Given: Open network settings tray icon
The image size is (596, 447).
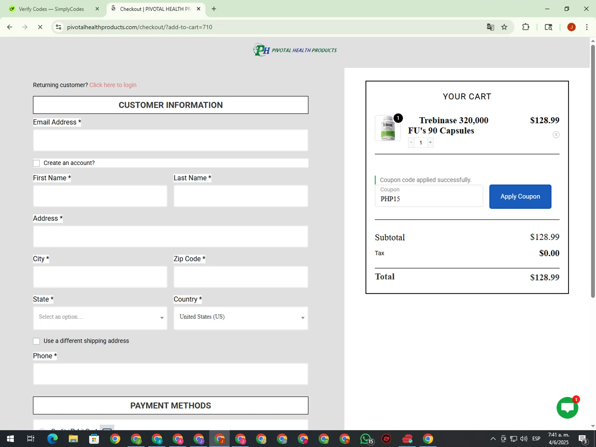Looking at the screenshot, I should point(513,439).
